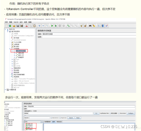Click the Remote Stop All icon
The width and height of the screenshot is (141, 131).
(72, 26)
